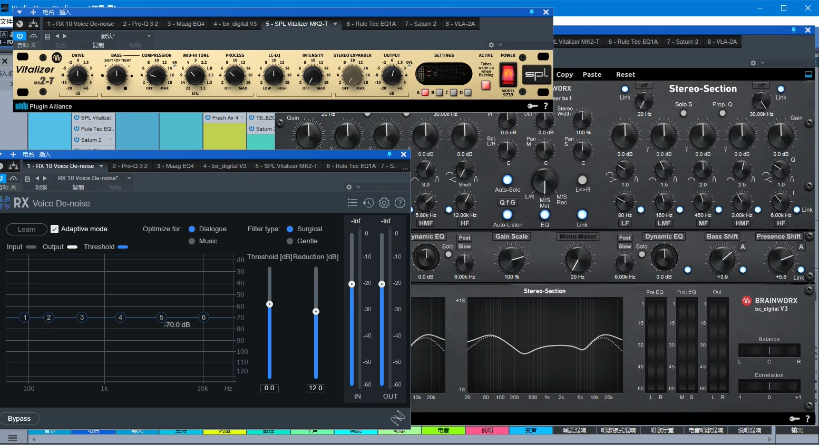Open RX preset list icon
819x445 pixels.
tap(353, 203)
